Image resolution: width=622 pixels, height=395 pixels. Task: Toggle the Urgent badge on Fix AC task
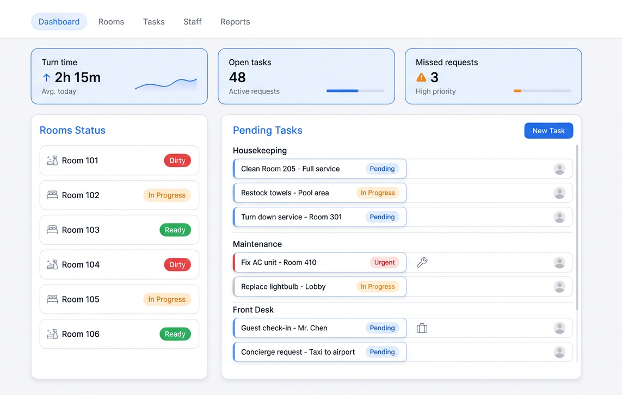(385, 262)
